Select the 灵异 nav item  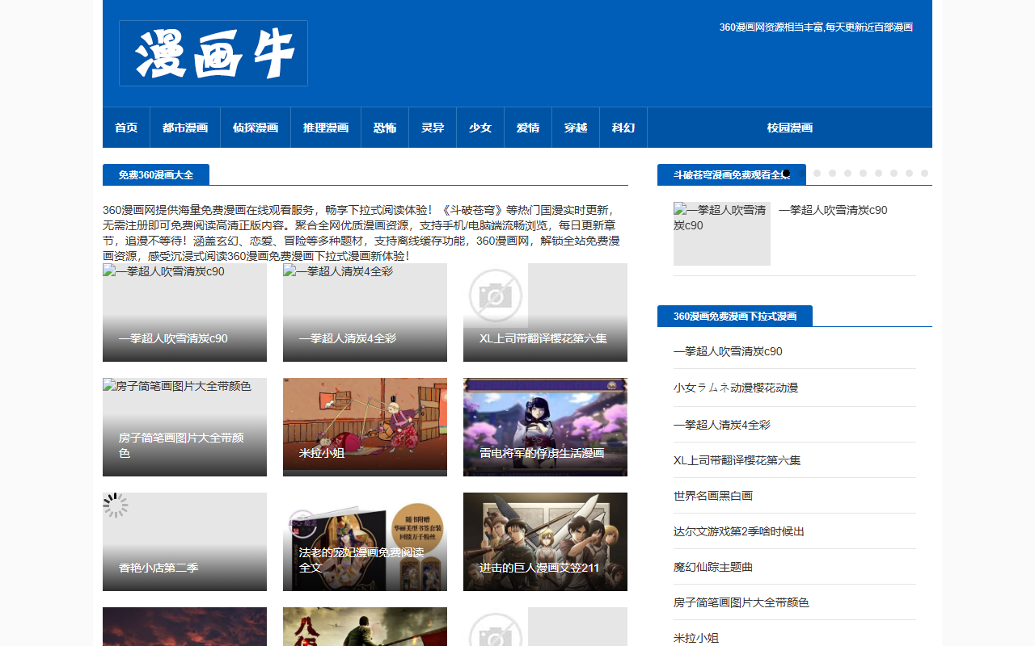433,128
